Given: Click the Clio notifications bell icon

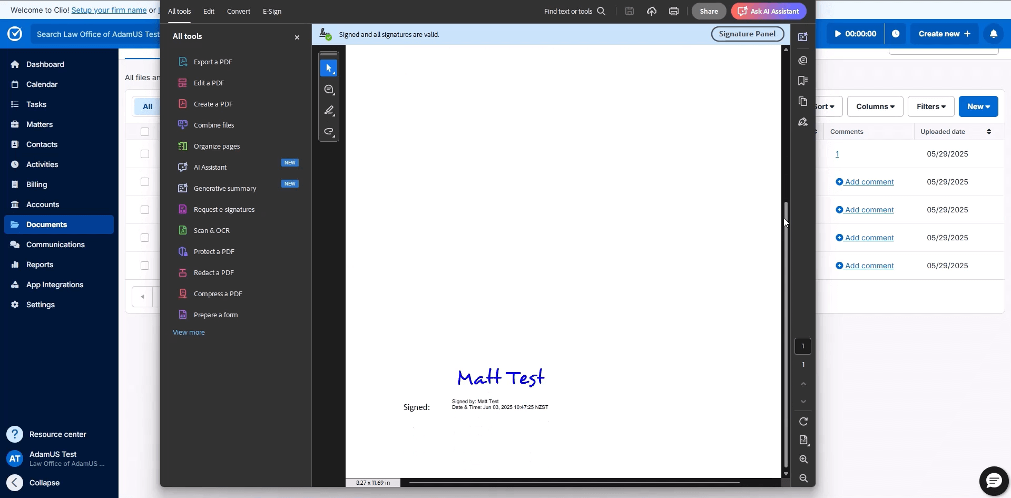Looking at the screenshot, I should [x=993, y=34].
